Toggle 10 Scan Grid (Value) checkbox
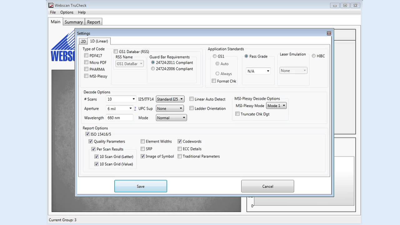 (x=96, y=164)
